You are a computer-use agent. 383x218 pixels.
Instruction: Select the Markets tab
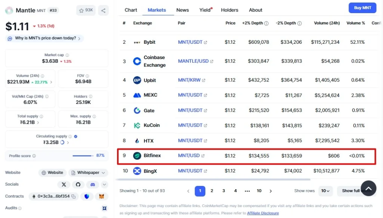[x=157, y=10]
